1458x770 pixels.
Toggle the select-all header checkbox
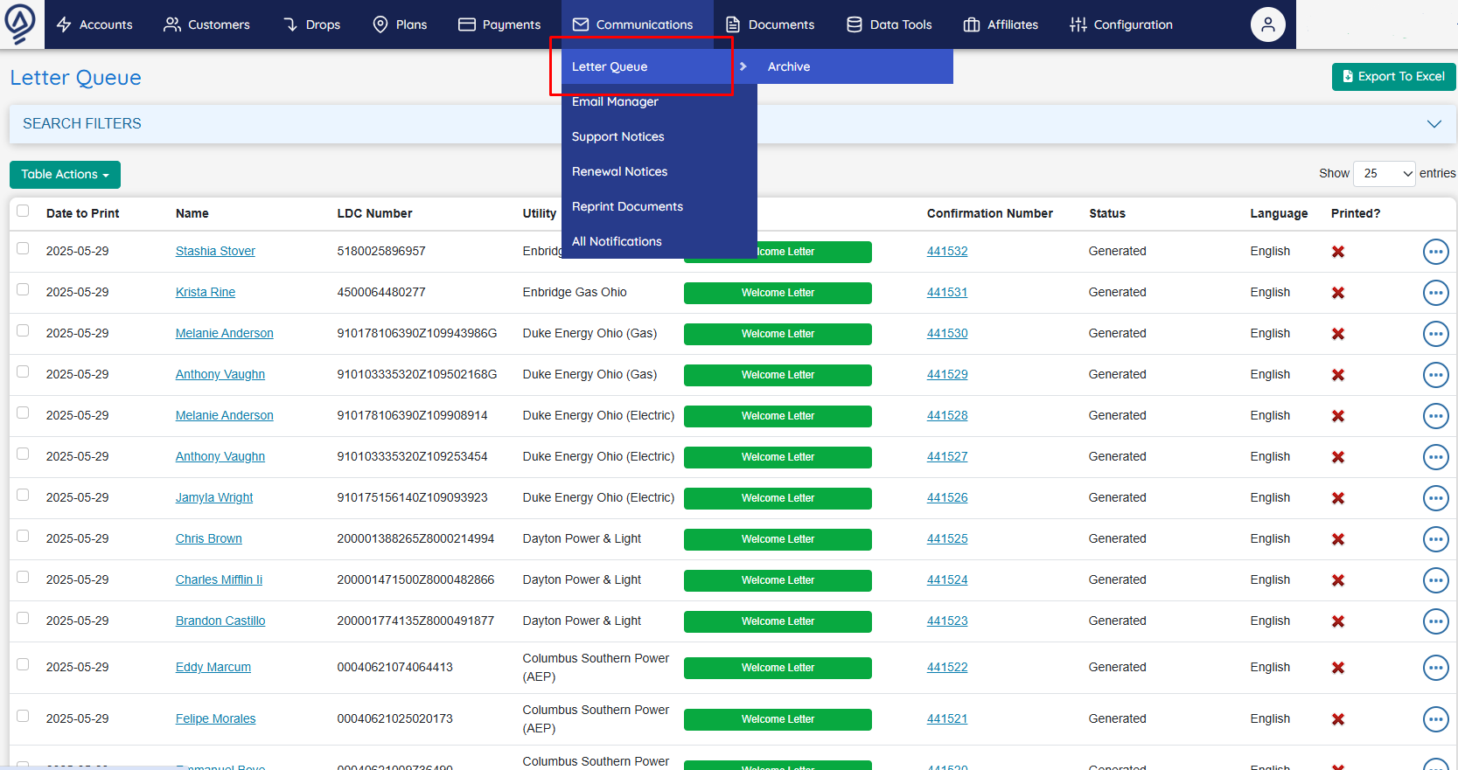(23, 211)
